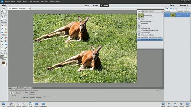The height and width of the screenshot is (107, 191).
Task: Select the Rectangular Marquee tool
Action: tap(6, 16)
